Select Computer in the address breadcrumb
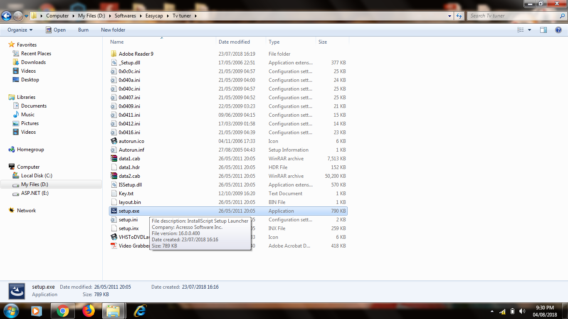Image resolution: width=568 pixels, height=319 pixels. click(x=57, y=16)
